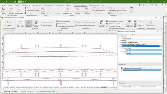Open Параметры расчёта
167x94 pixels.
click(x=101, y=24)
